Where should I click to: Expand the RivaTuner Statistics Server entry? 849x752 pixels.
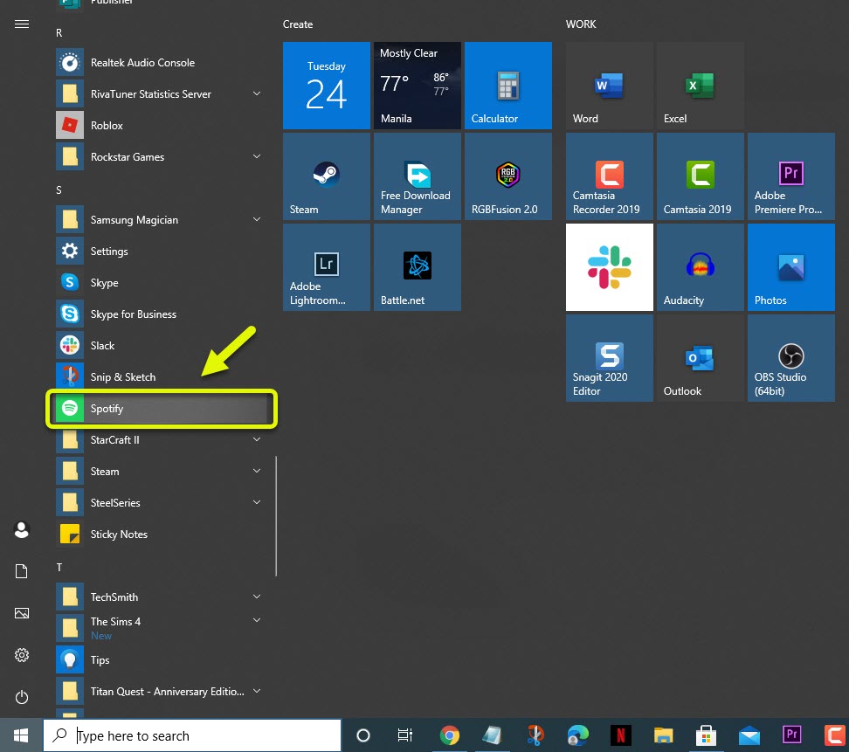click(256, 93)
